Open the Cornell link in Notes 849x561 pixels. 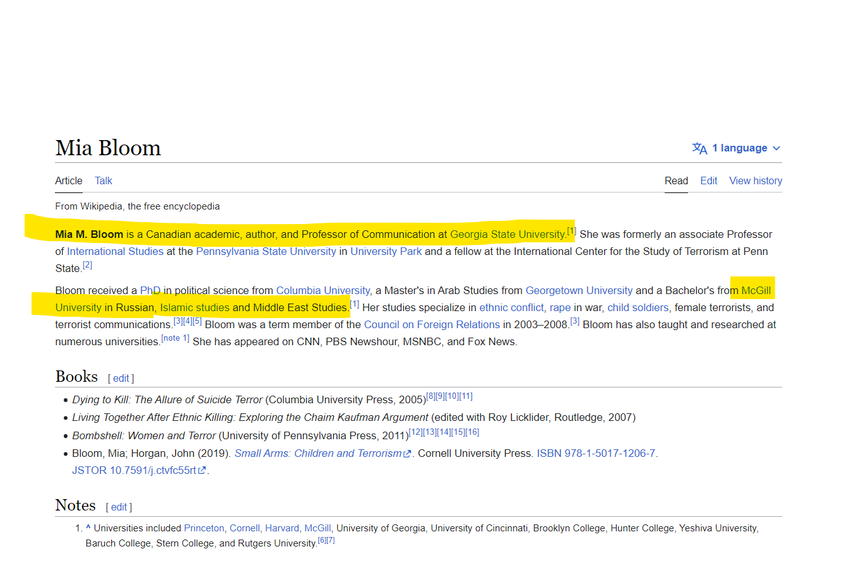pyautogui.click(x=244, y=528)
